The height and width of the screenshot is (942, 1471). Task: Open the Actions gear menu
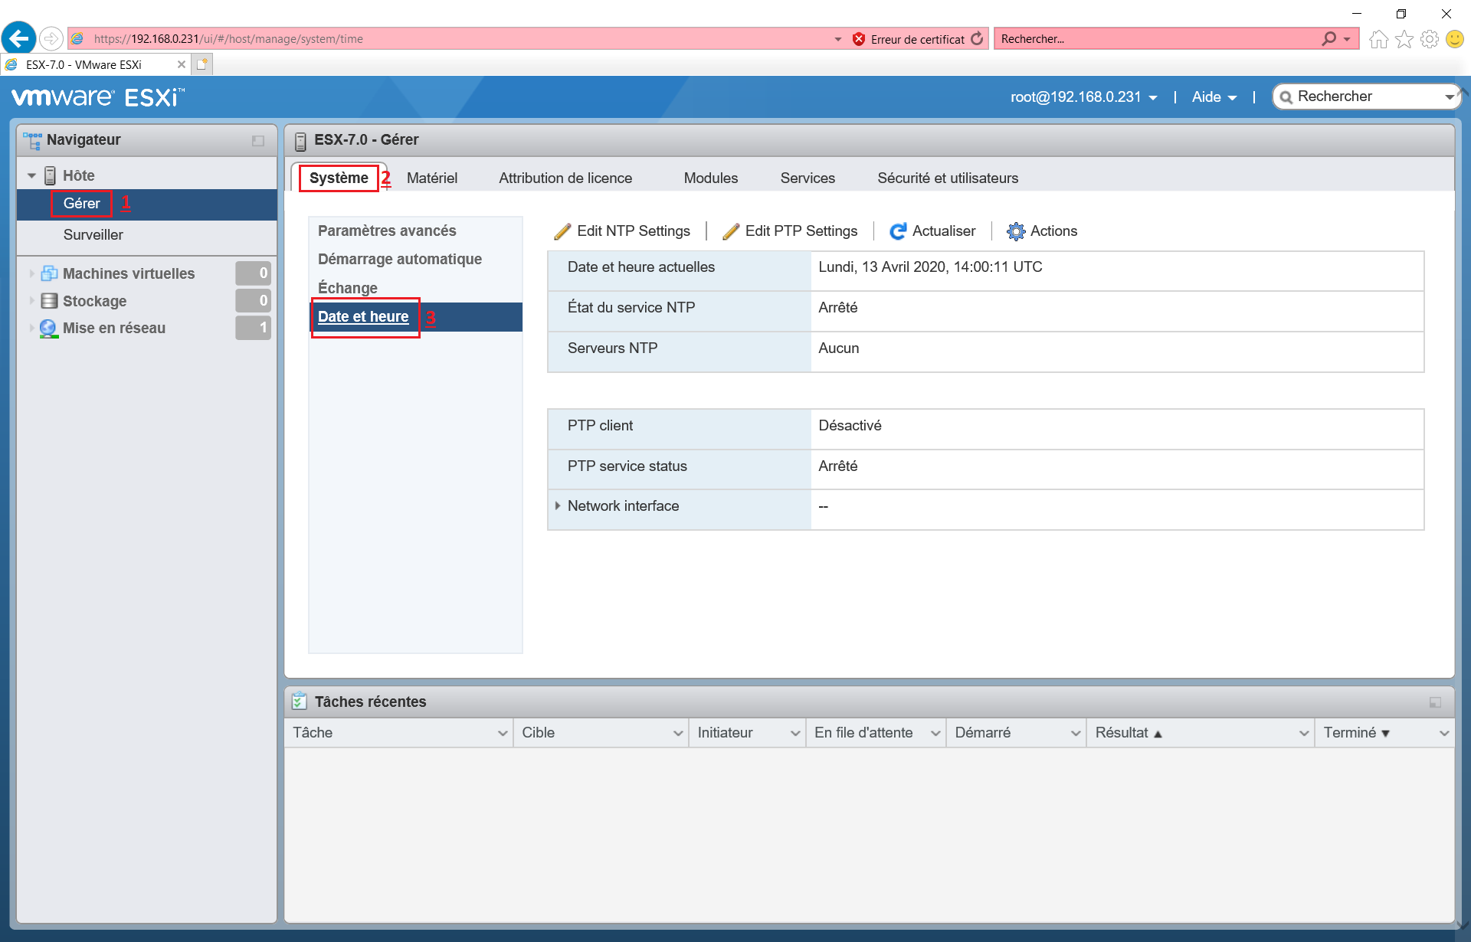(x=1016, y=231)
